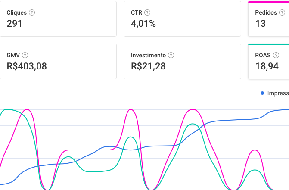Click the blue Impressões legend dot
Screen dimensions: 289x190
tap(262, 93)
